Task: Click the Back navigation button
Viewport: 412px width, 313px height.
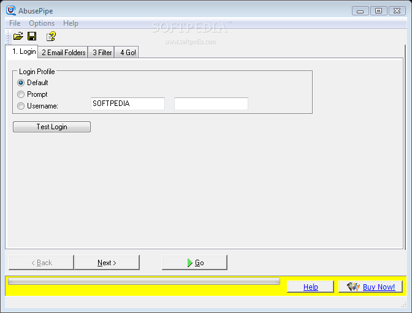Action: [x=41, y=262]
